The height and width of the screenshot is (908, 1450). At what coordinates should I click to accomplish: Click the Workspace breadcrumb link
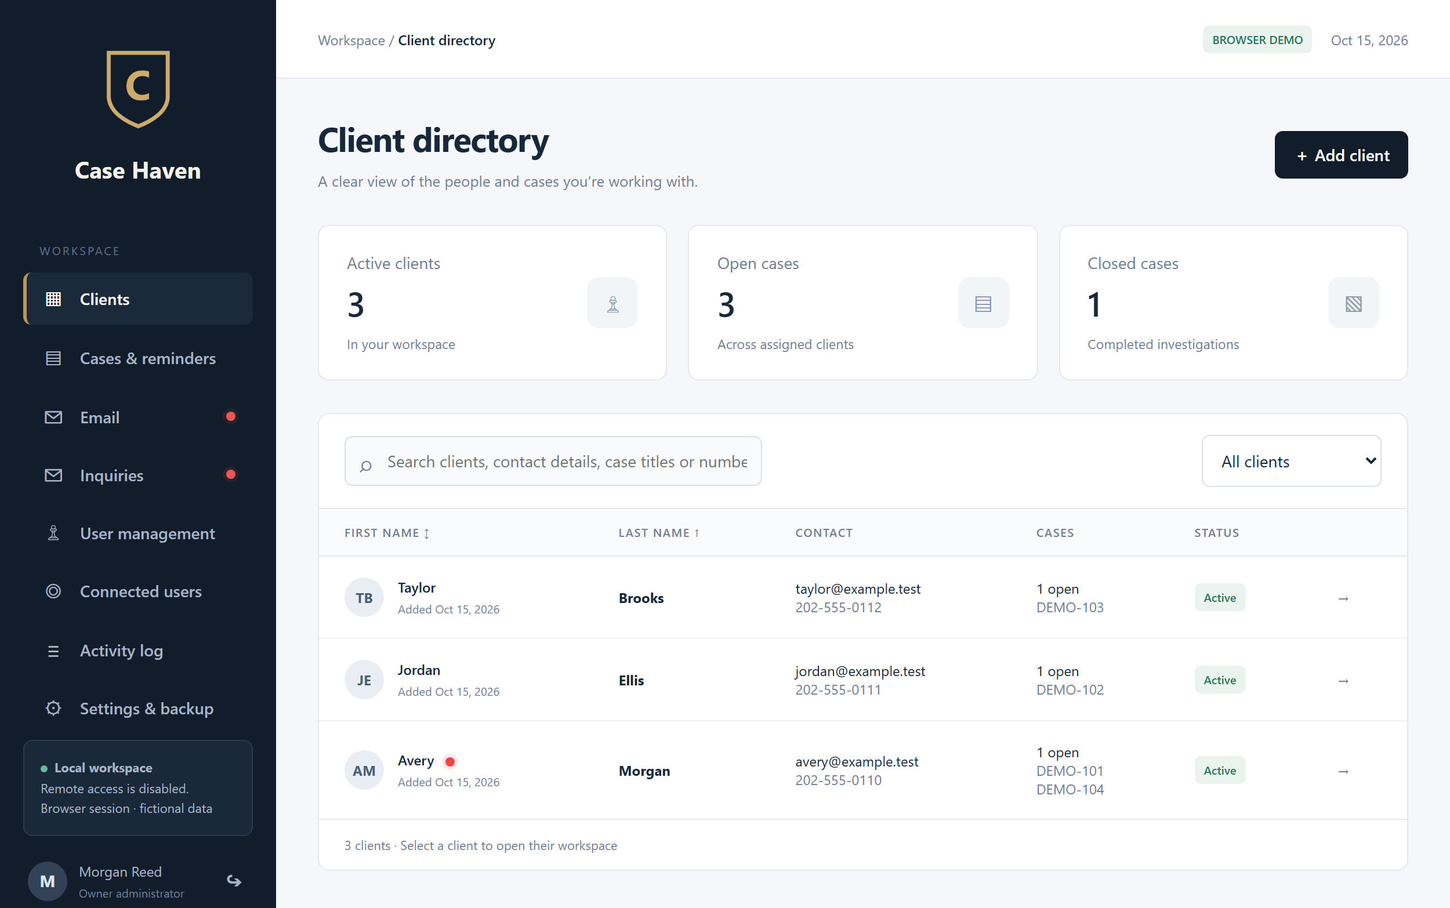[x=351, y=40]
